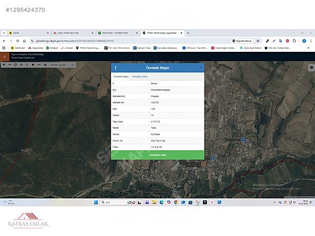Select the info (i) tool in map toolbar
This screenshot has width=315, height=236.
coord(27,64)
